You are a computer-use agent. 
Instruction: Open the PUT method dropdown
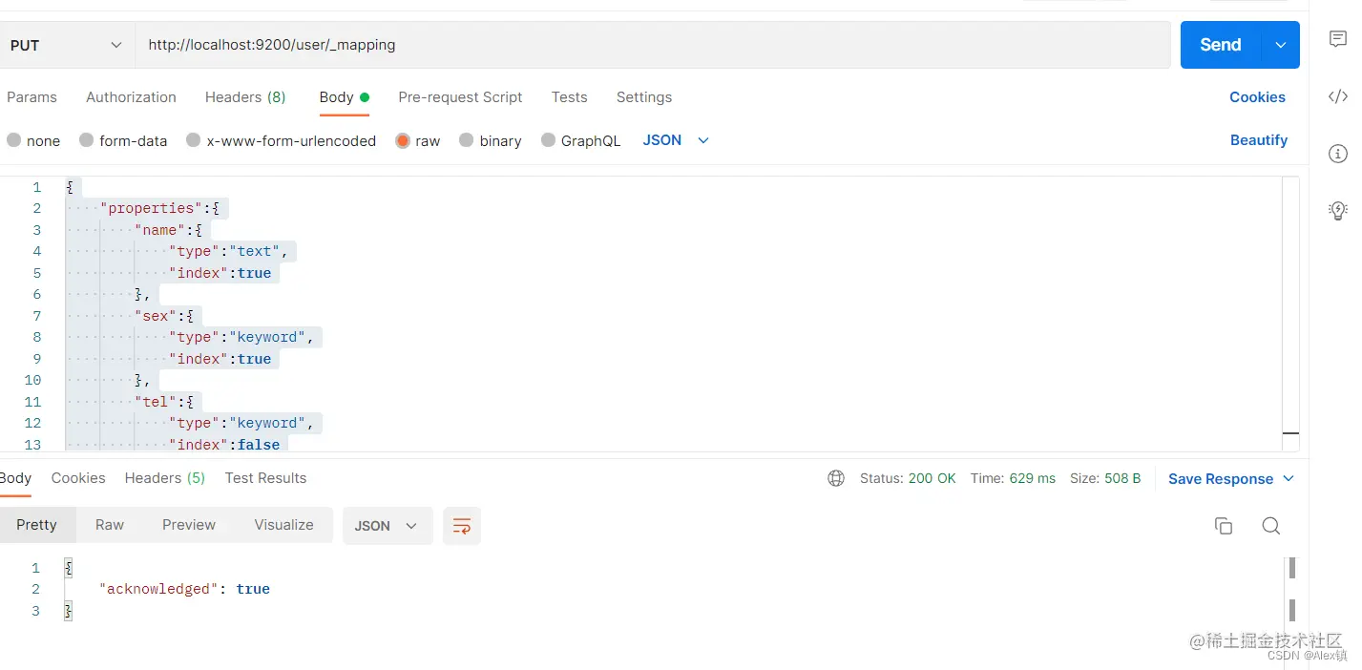pyautogui.click(x=67, y=45)
